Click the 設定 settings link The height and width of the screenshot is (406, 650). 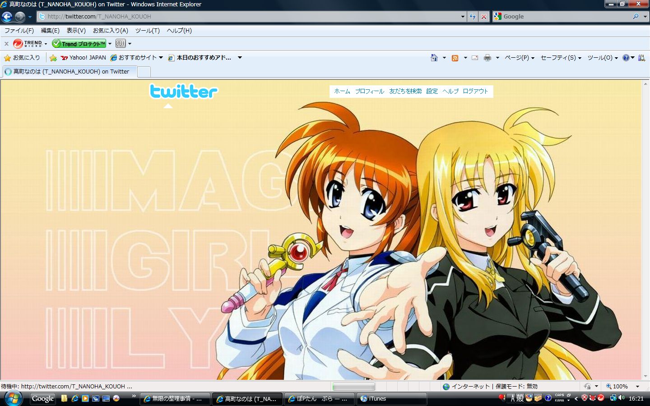(x=432, y=91)
